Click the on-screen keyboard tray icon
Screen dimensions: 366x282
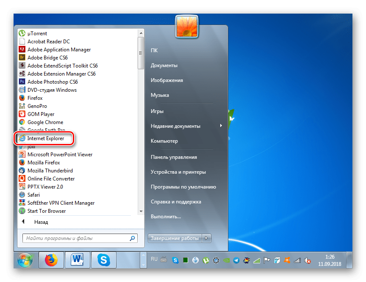164,259
